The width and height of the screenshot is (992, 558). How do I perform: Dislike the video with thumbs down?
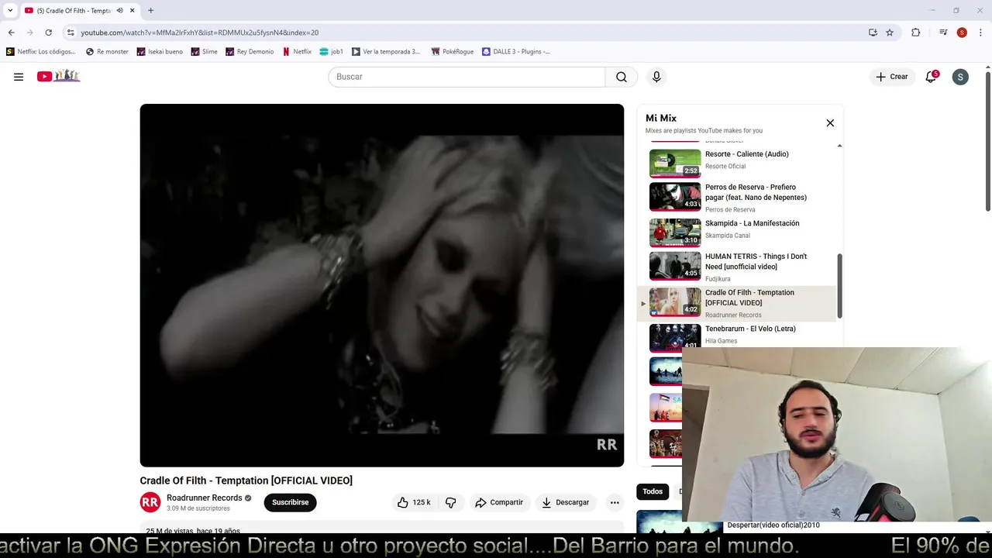450,502
